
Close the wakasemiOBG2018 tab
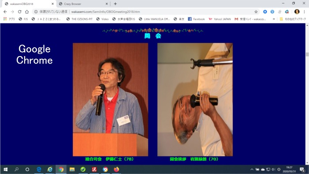pyautogui.click(x=53, y=4)
